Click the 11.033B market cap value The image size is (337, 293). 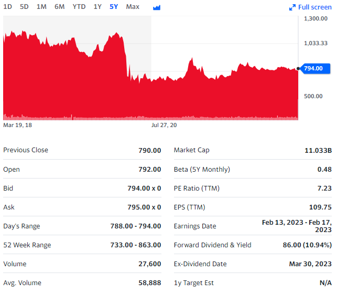(x=318, y=150)
